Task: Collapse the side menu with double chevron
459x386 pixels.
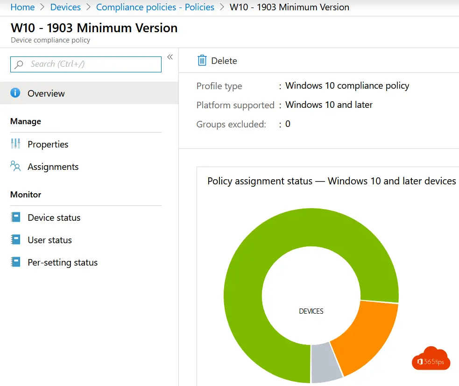Action: tap(170, 57)
